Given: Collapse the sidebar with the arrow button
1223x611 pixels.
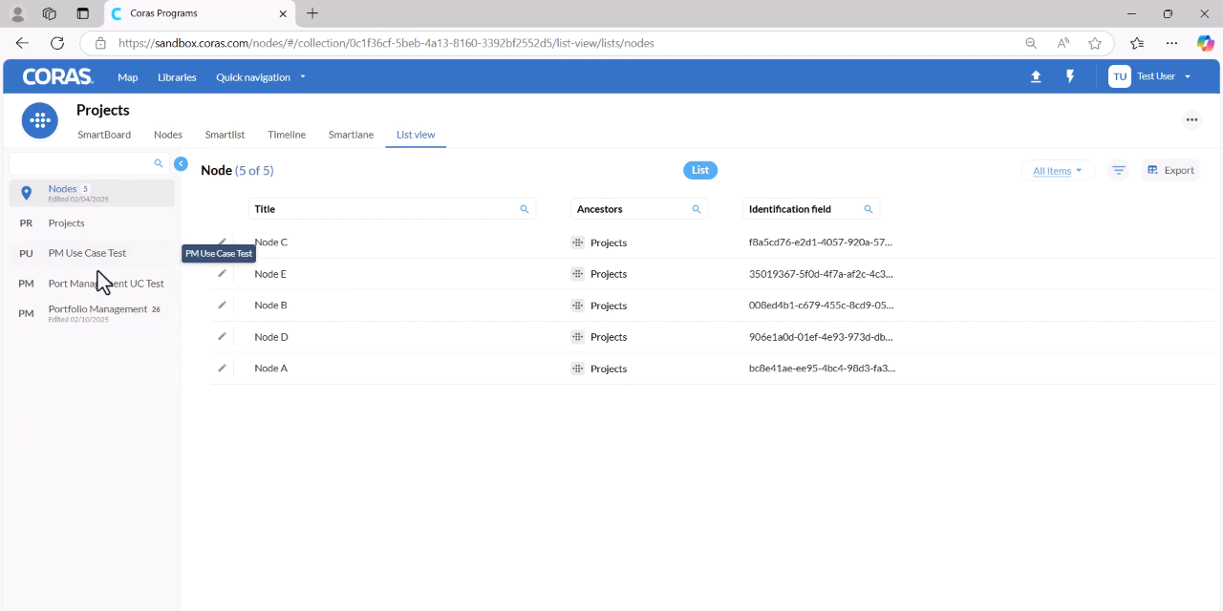Looking at the screenshot, I should click(181, 164).
